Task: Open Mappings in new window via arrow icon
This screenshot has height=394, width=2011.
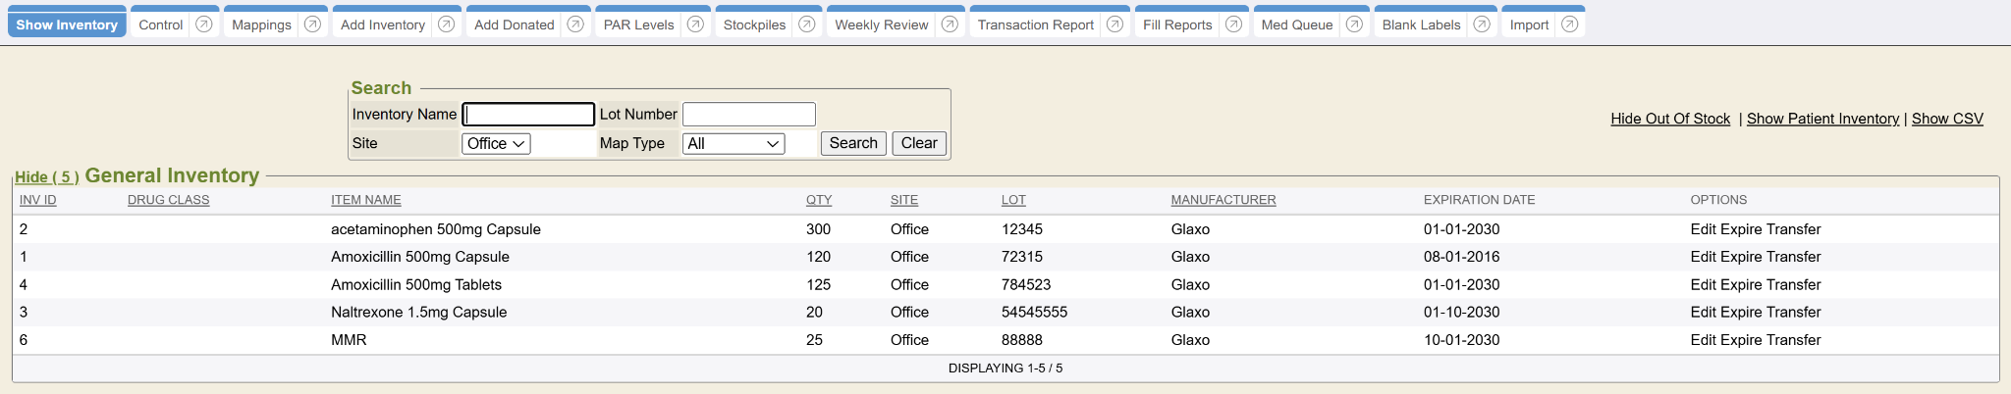Action: click(x=312, y=25)
